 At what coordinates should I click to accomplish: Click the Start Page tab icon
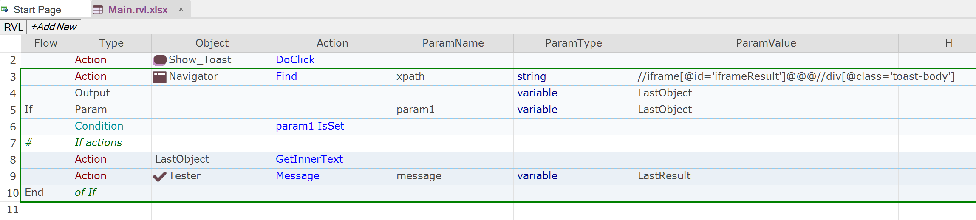pyautogui.click(x=5, y=9)
